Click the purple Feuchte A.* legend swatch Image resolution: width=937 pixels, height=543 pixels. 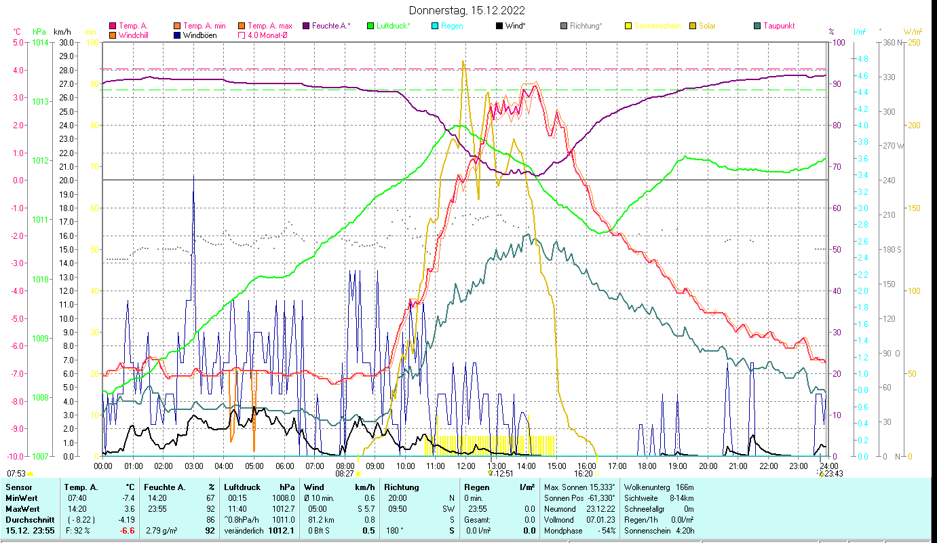coord(307,26)
